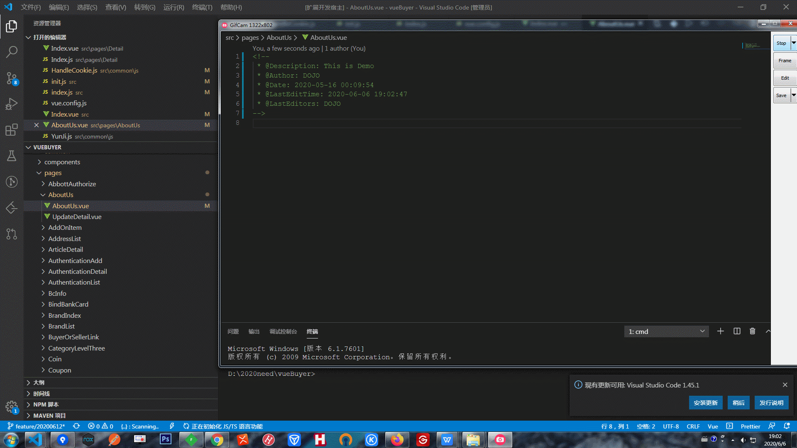Click the Source Control icon in sidebar

tap(12, 78)
